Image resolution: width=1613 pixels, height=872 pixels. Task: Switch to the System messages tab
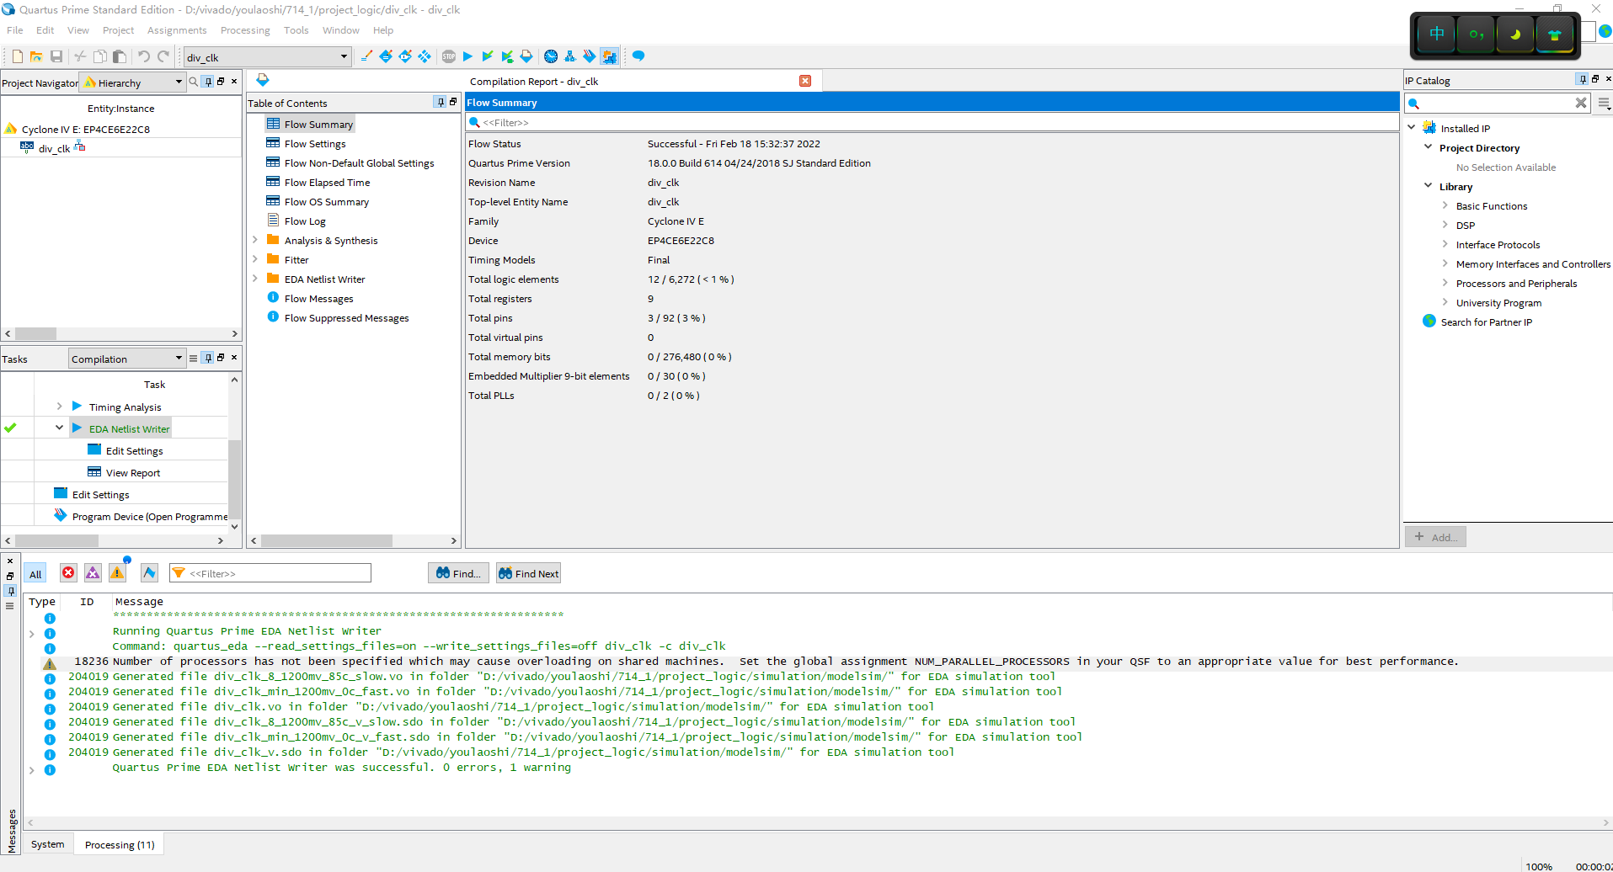click(48, 844)
